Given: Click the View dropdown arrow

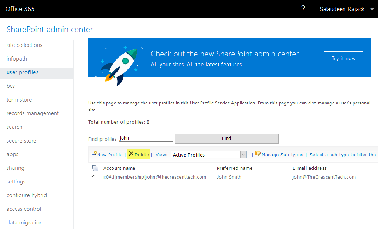Looking at the screenshot, I should (243, 154).
